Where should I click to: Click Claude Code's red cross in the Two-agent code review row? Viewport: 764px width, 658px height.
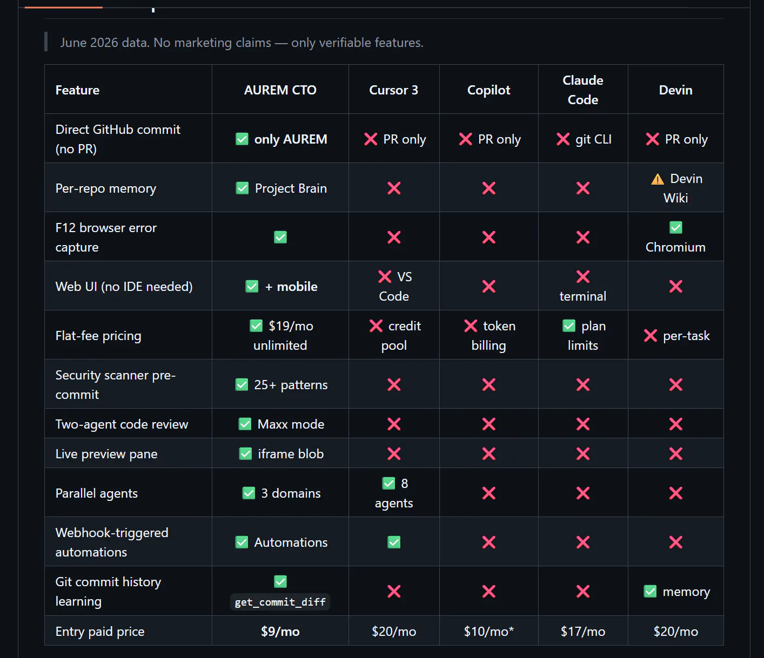583,424
